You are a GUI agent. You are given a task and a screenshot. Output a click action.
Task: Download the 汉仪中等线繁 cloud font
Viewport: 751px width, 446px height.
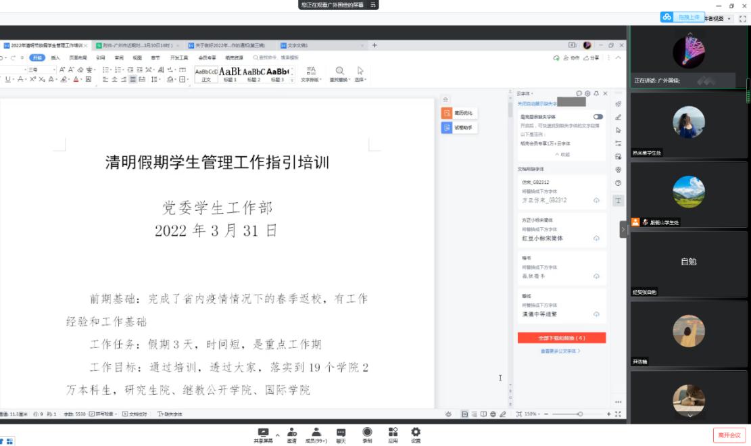(x=596, y=314)
